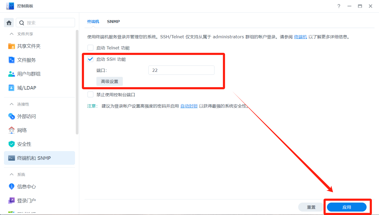Open 信息中心 info center icon
The height and width of the screenshot is (215, 379).
(11, 187)
